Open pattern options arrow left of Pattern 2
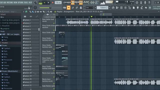160x90 pixels. point(95,8)
